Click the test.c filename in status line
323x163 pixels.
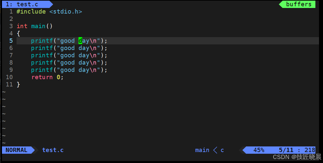(x=53, y=150)
